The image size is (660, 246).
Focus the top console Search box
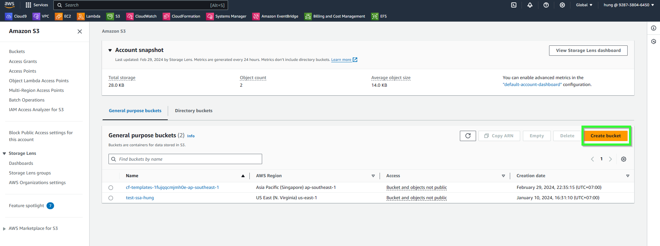[x=141, y=5]
